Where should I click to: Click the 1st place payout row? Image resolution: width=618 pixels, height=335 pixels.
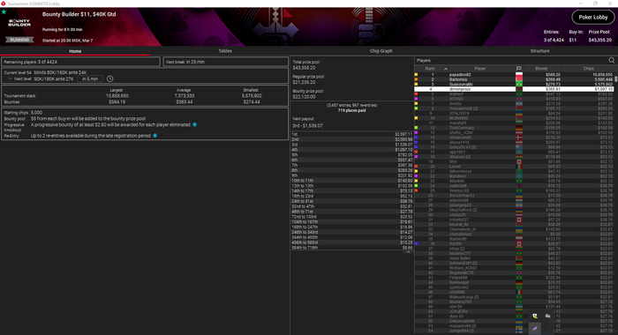pyautogui.click(x=352, y=134)
